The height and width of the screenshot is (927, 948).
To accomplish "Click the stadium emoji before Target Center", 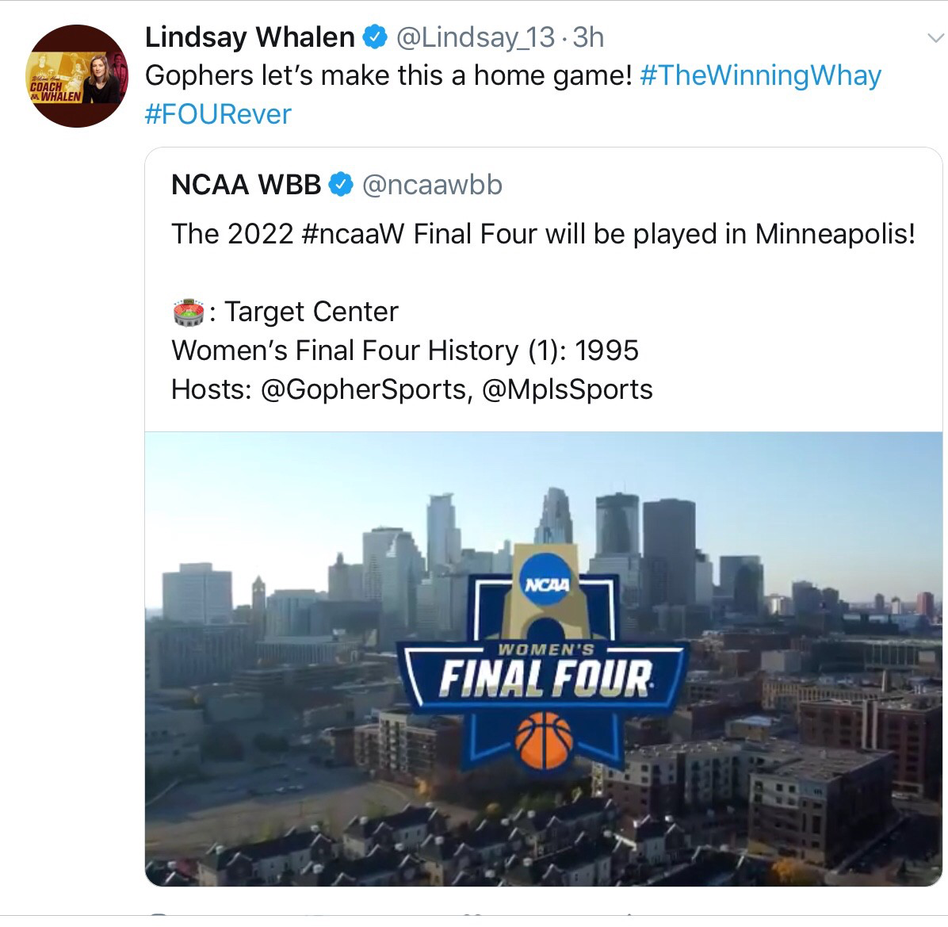I will (189, 312).
